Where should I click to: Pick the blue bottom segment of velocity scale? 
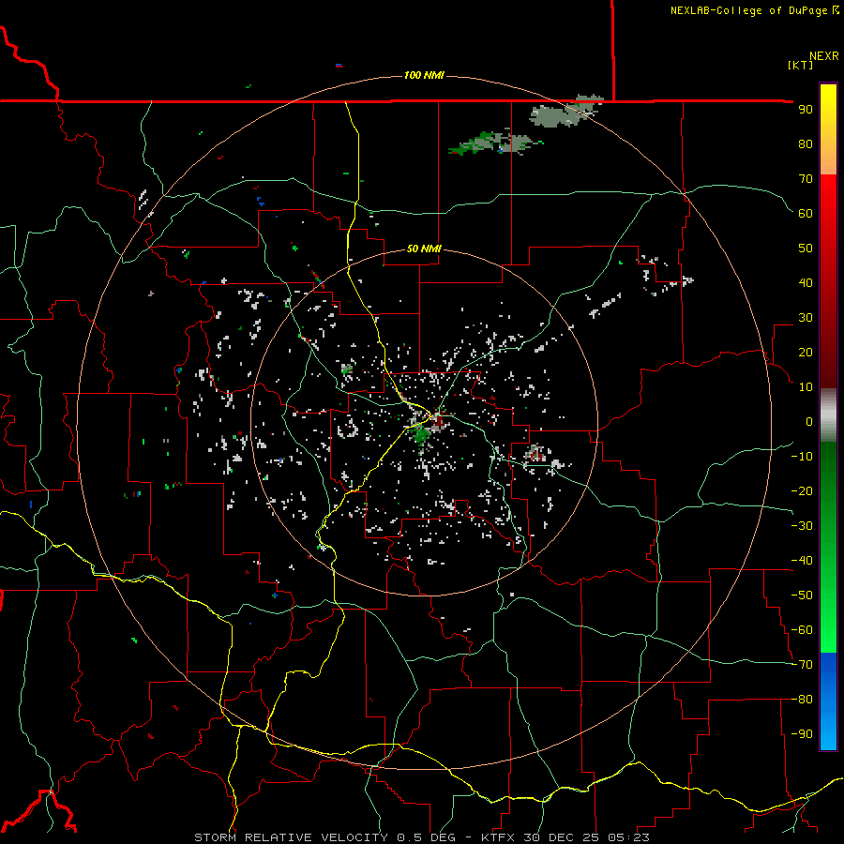828,701
